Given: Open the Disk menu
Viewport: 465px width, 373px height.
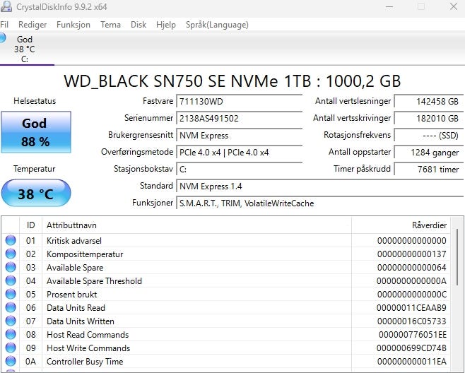Looking at the screenshot, I should [139, 25].
